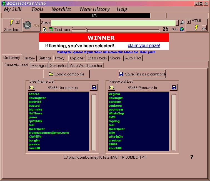This screenshot has height=181, width=210.
Task: Click the HTML lightning bolt icon
Action: (x=196, y=27)
